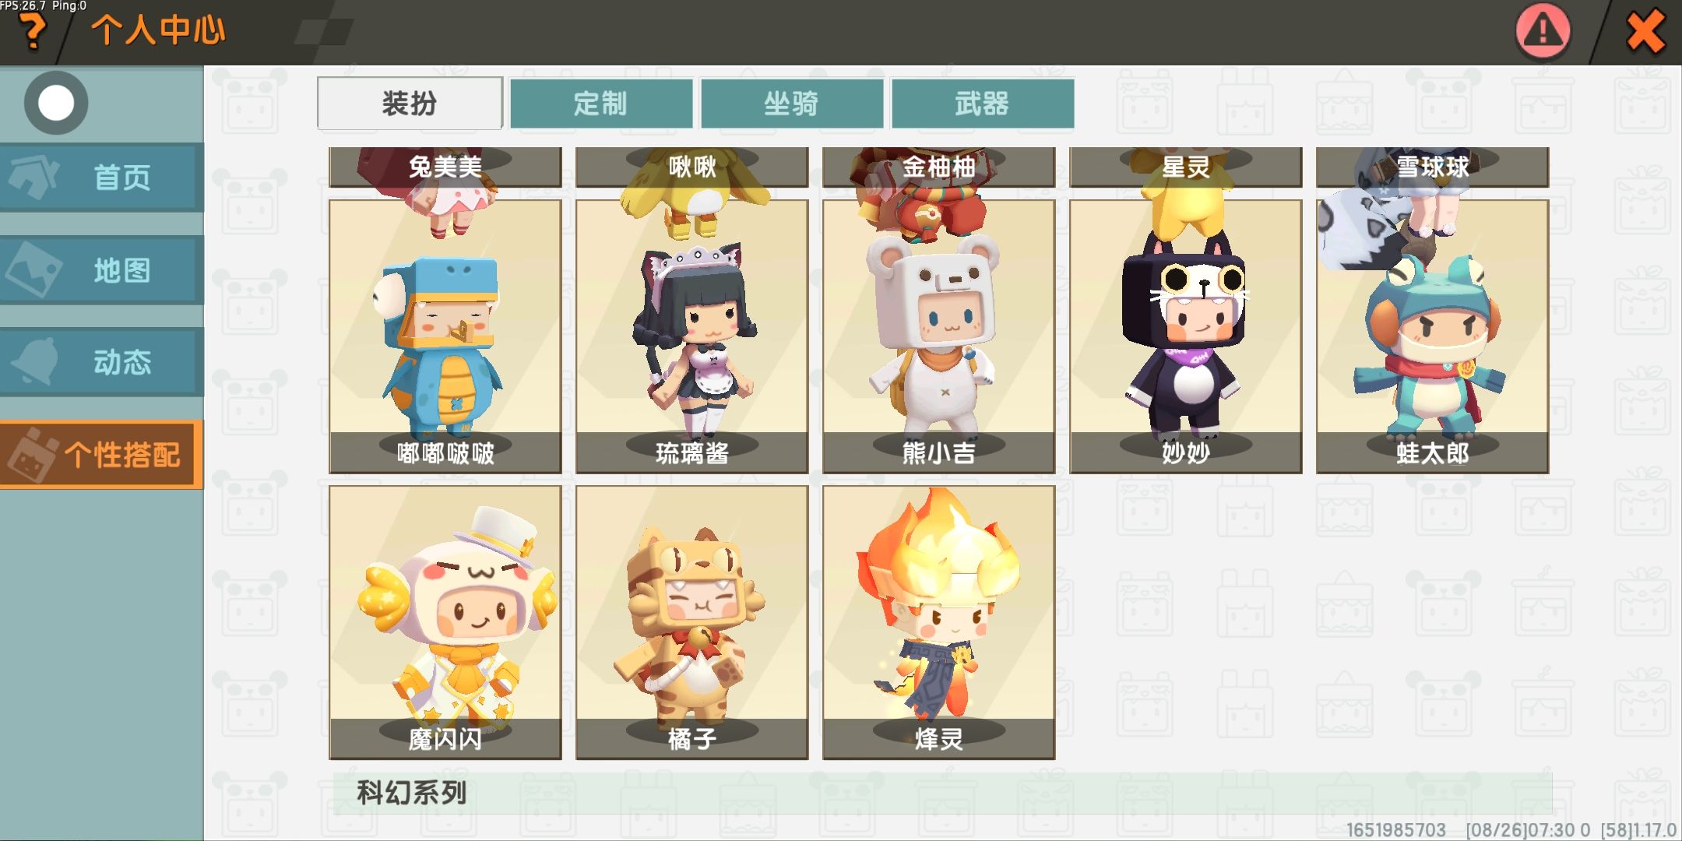Open the orange question mark help icon
This screenshot has width=1682, height=841.
click(x=33, y=31)
